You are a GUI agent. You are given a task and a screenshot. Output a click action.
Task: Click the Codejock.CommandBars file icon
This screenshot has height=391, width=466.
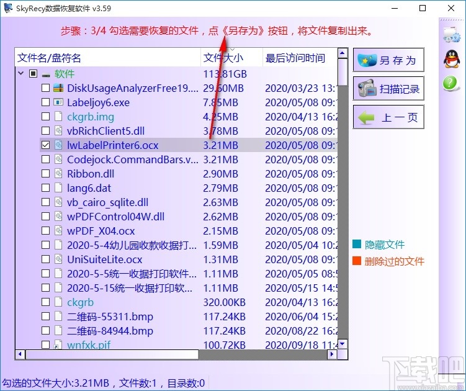click(58, 160)
